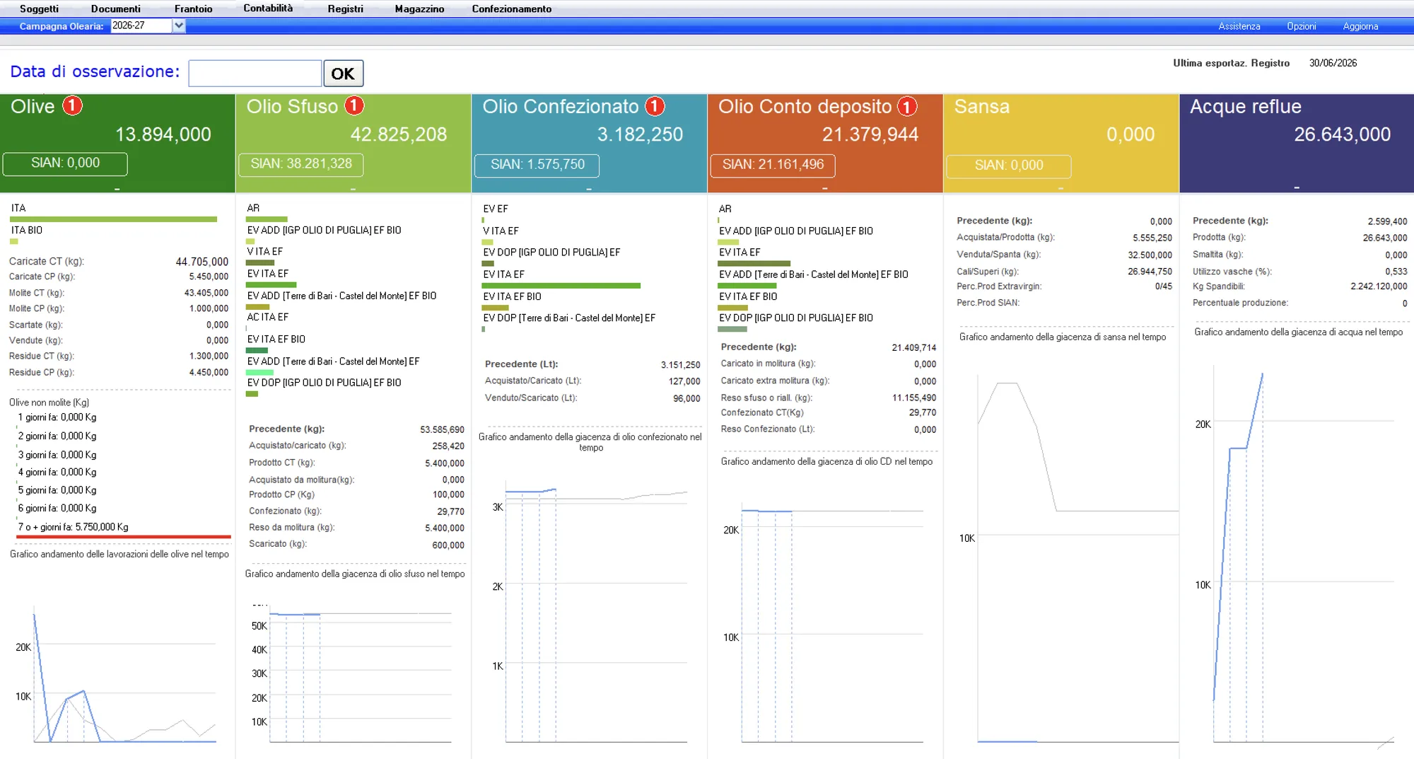The height and width of the screenshot is (759, 1414).
Task: Collapse the Olio Conto deposito tile via its dash handle
Action: [824, 189]
